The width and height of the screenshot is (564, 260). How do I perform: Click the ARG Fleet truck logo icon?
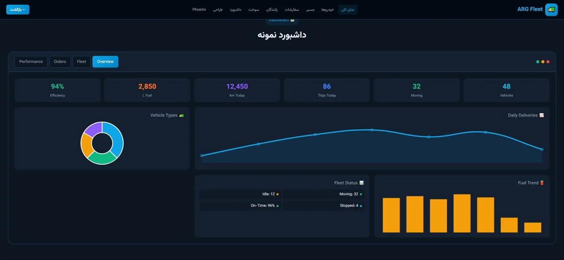pos(551,9)
